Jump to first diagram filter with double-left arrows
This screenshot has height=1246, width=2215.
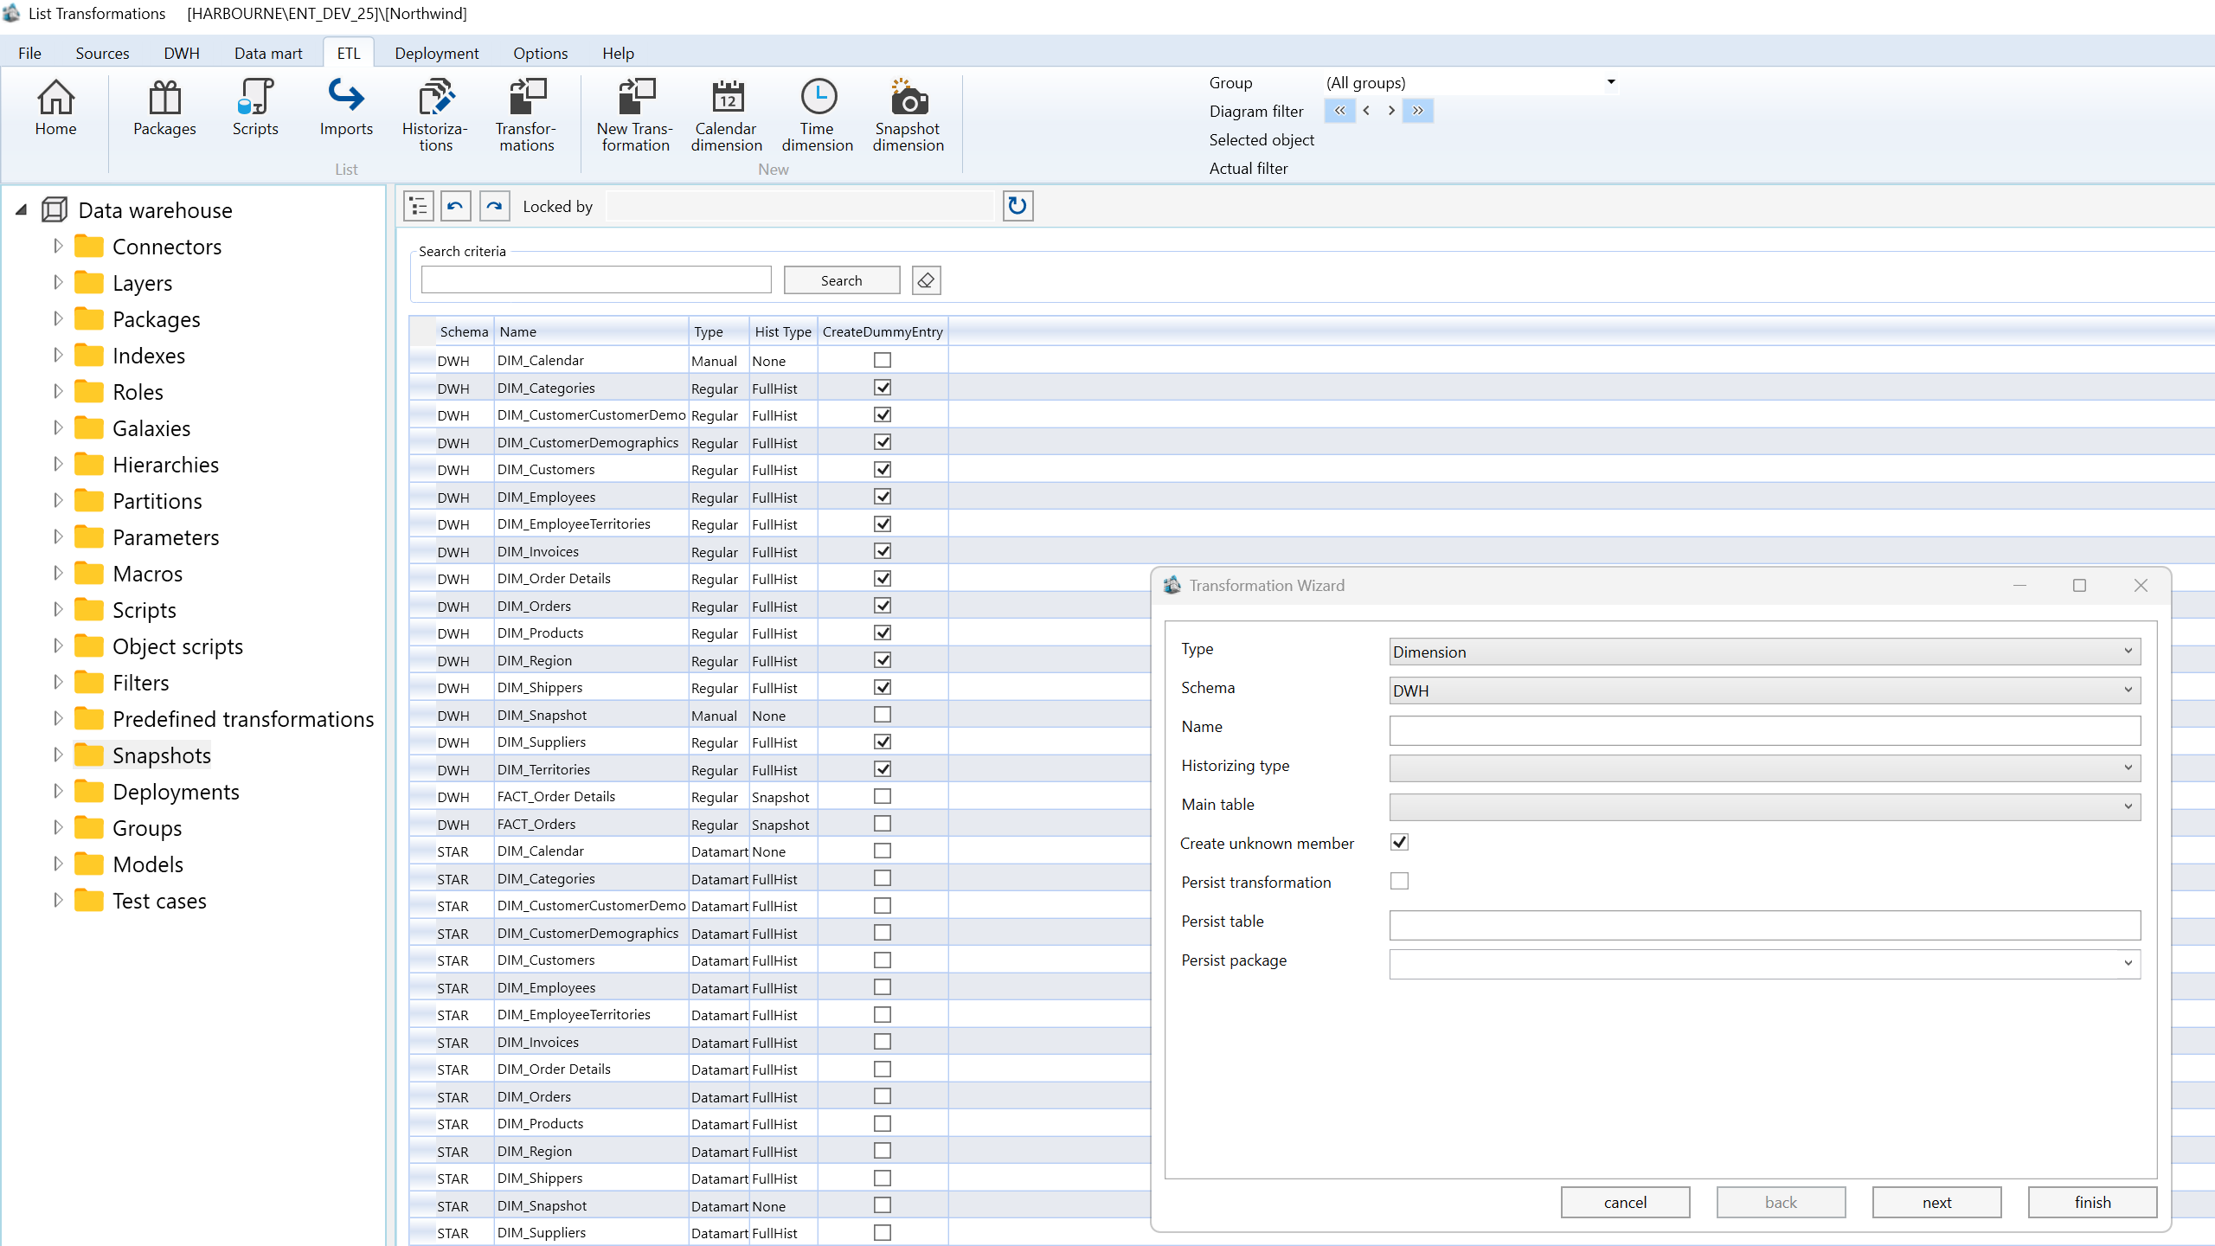click(1339, 111)
